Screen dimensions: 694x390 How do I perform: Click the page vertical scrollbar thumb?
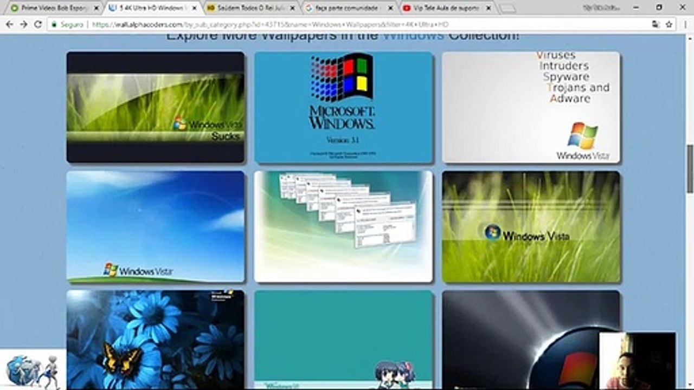[x=690, y=168]
